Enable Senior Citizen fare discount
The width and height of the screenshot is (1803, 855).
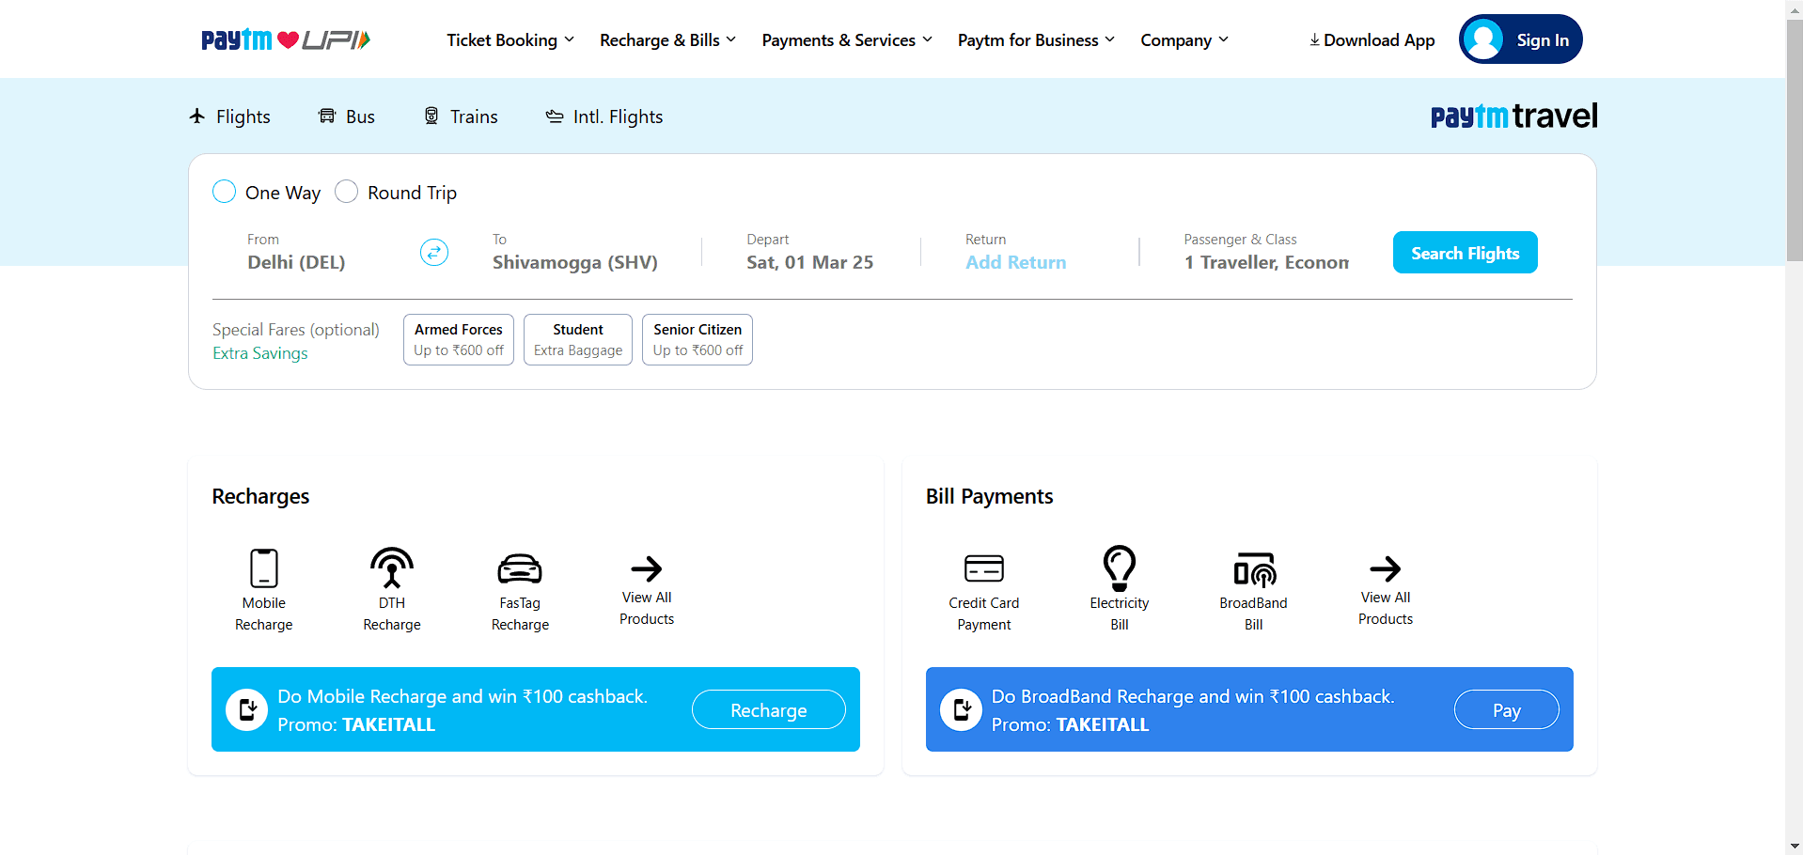tap(697, 339)
